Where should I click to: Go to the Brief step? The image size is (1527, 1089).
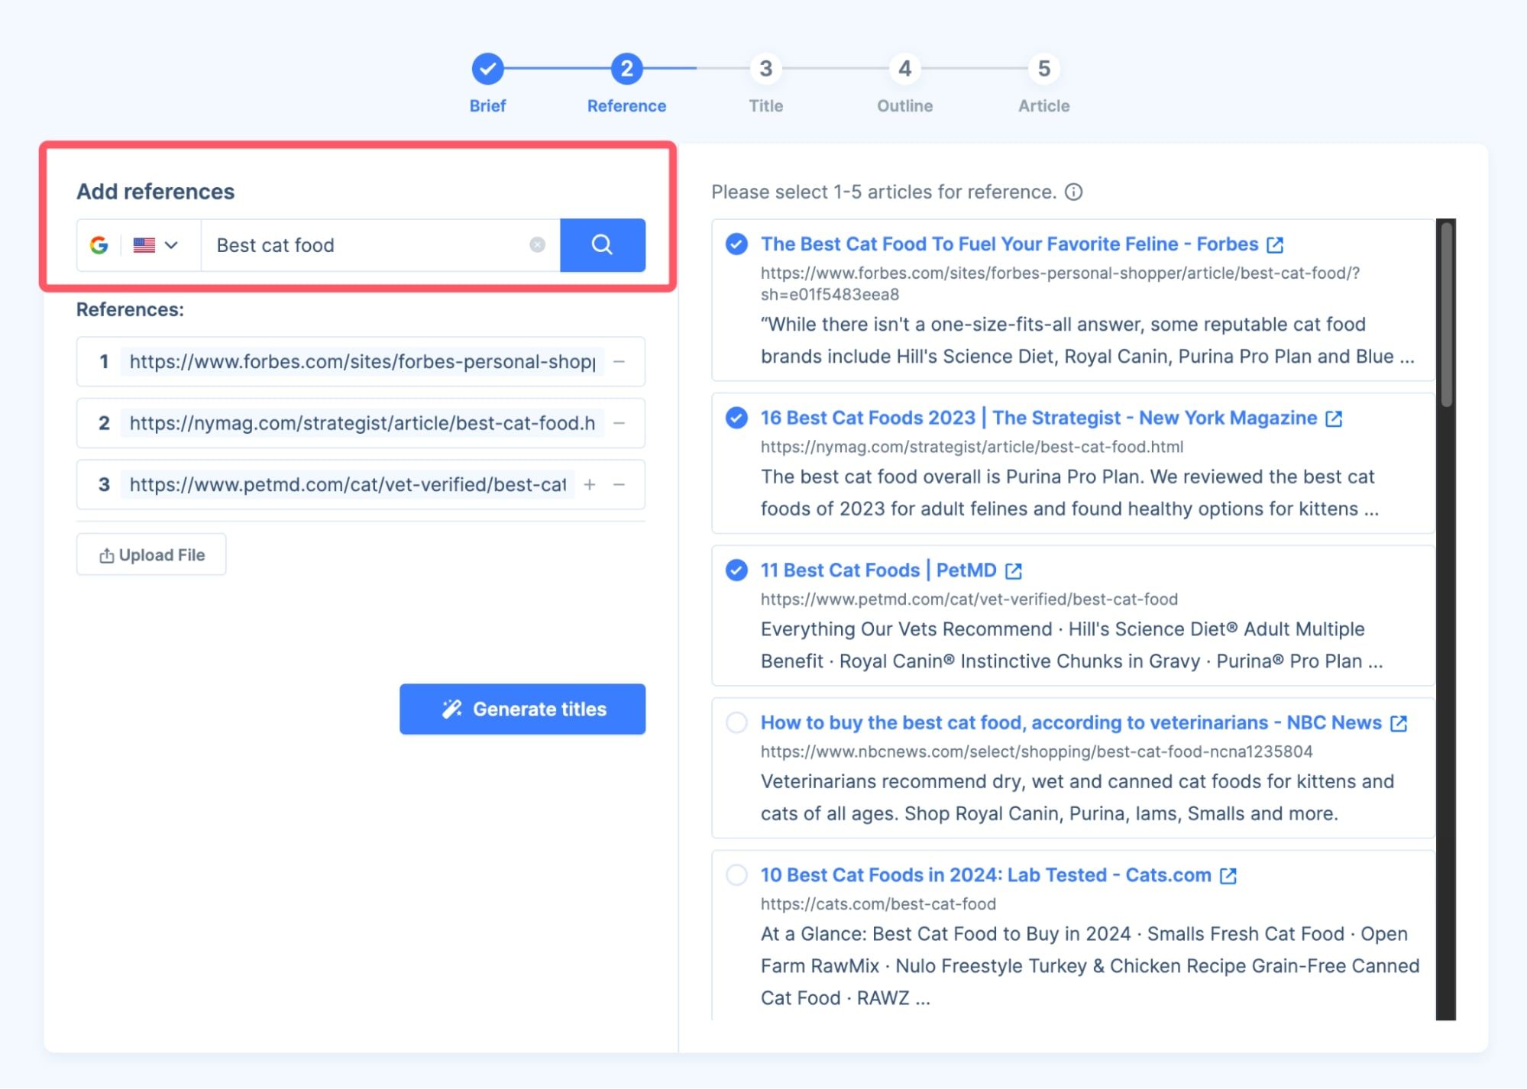(487, 83)
